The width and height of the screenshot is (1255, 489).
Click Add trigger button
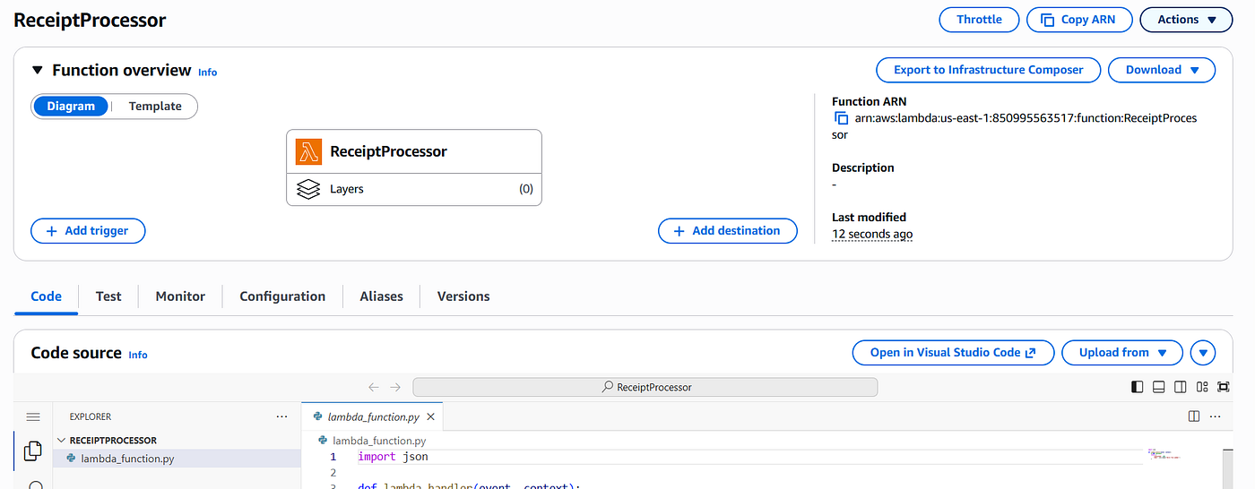[88, 230]
